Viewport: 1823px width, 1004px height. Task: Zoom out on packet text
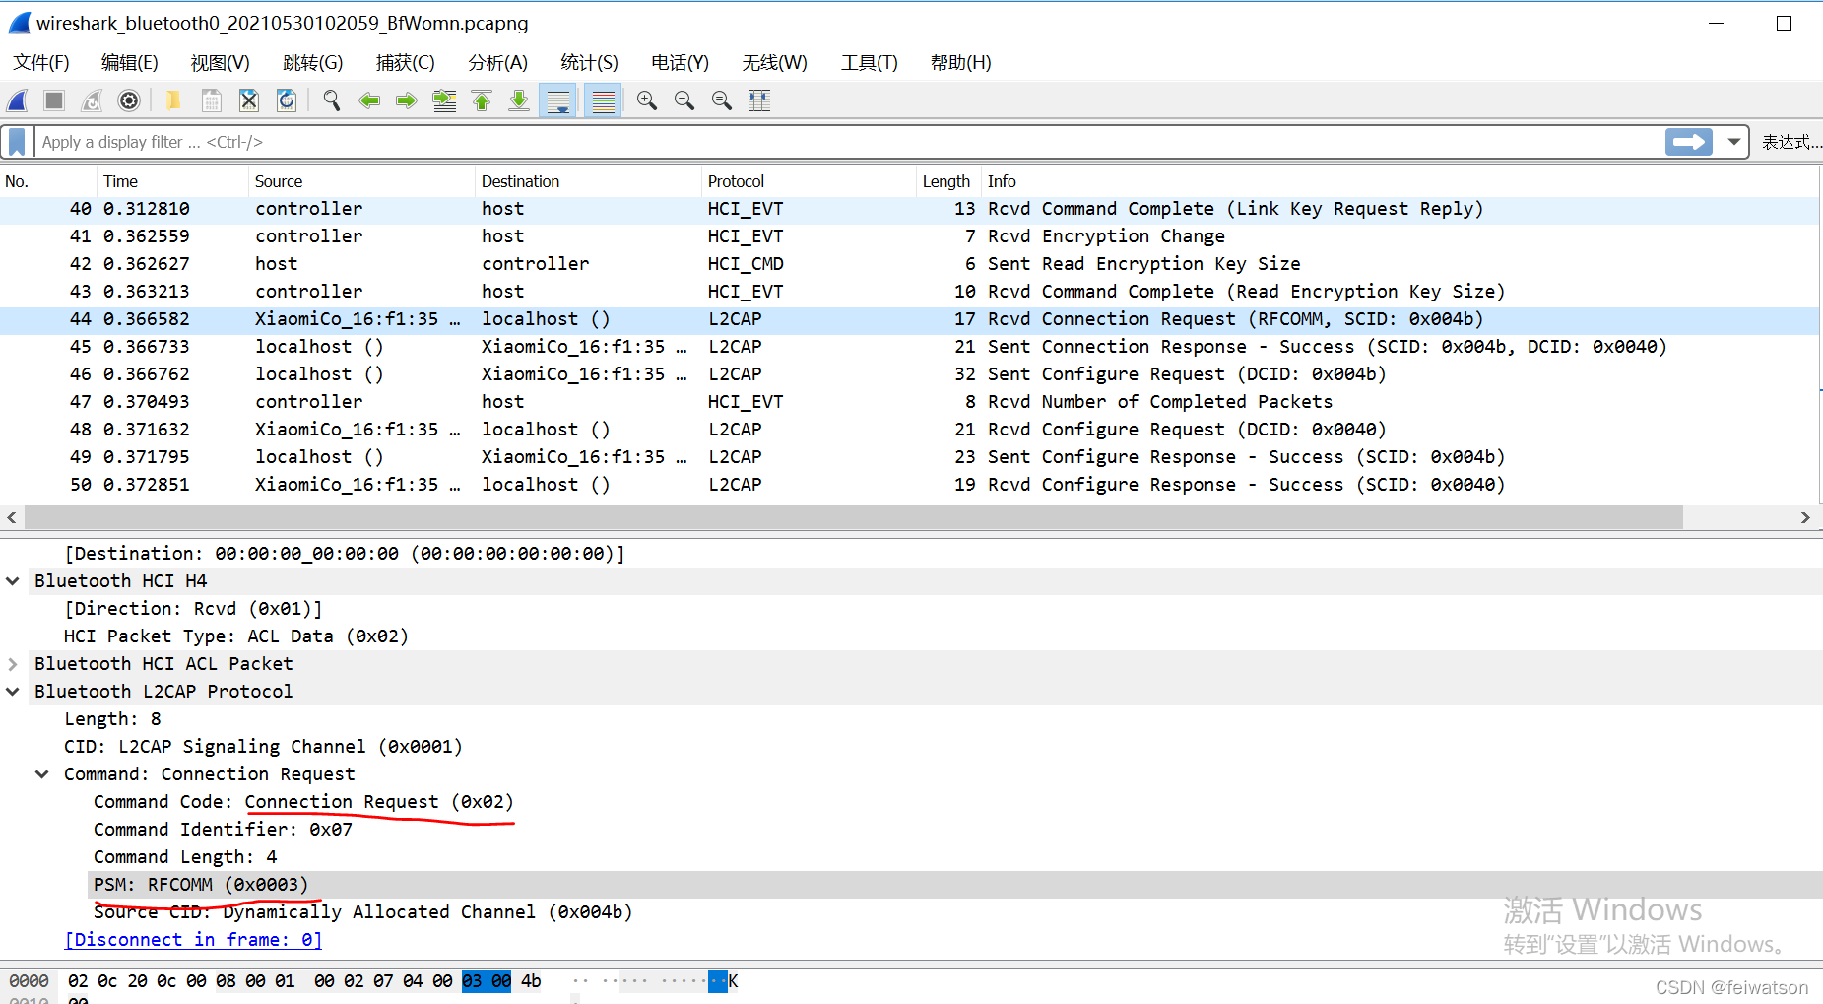(x=684, y=100)
